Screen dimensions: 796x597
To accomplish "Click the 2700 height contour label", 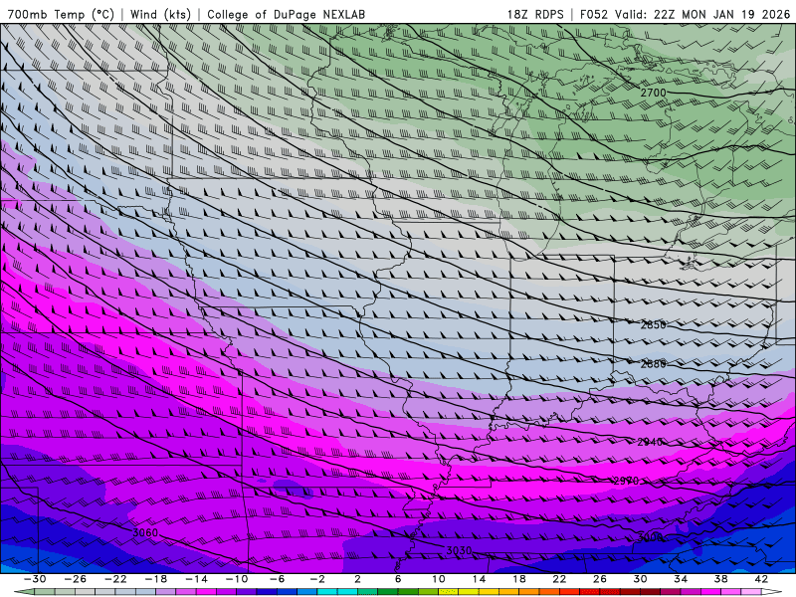I will pyautogui.click(x=653, y=93).
